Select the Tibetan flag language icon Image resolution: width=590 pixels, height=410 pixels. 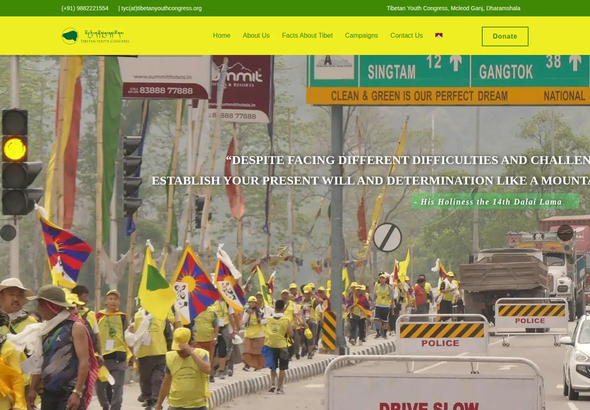[439, 35]
